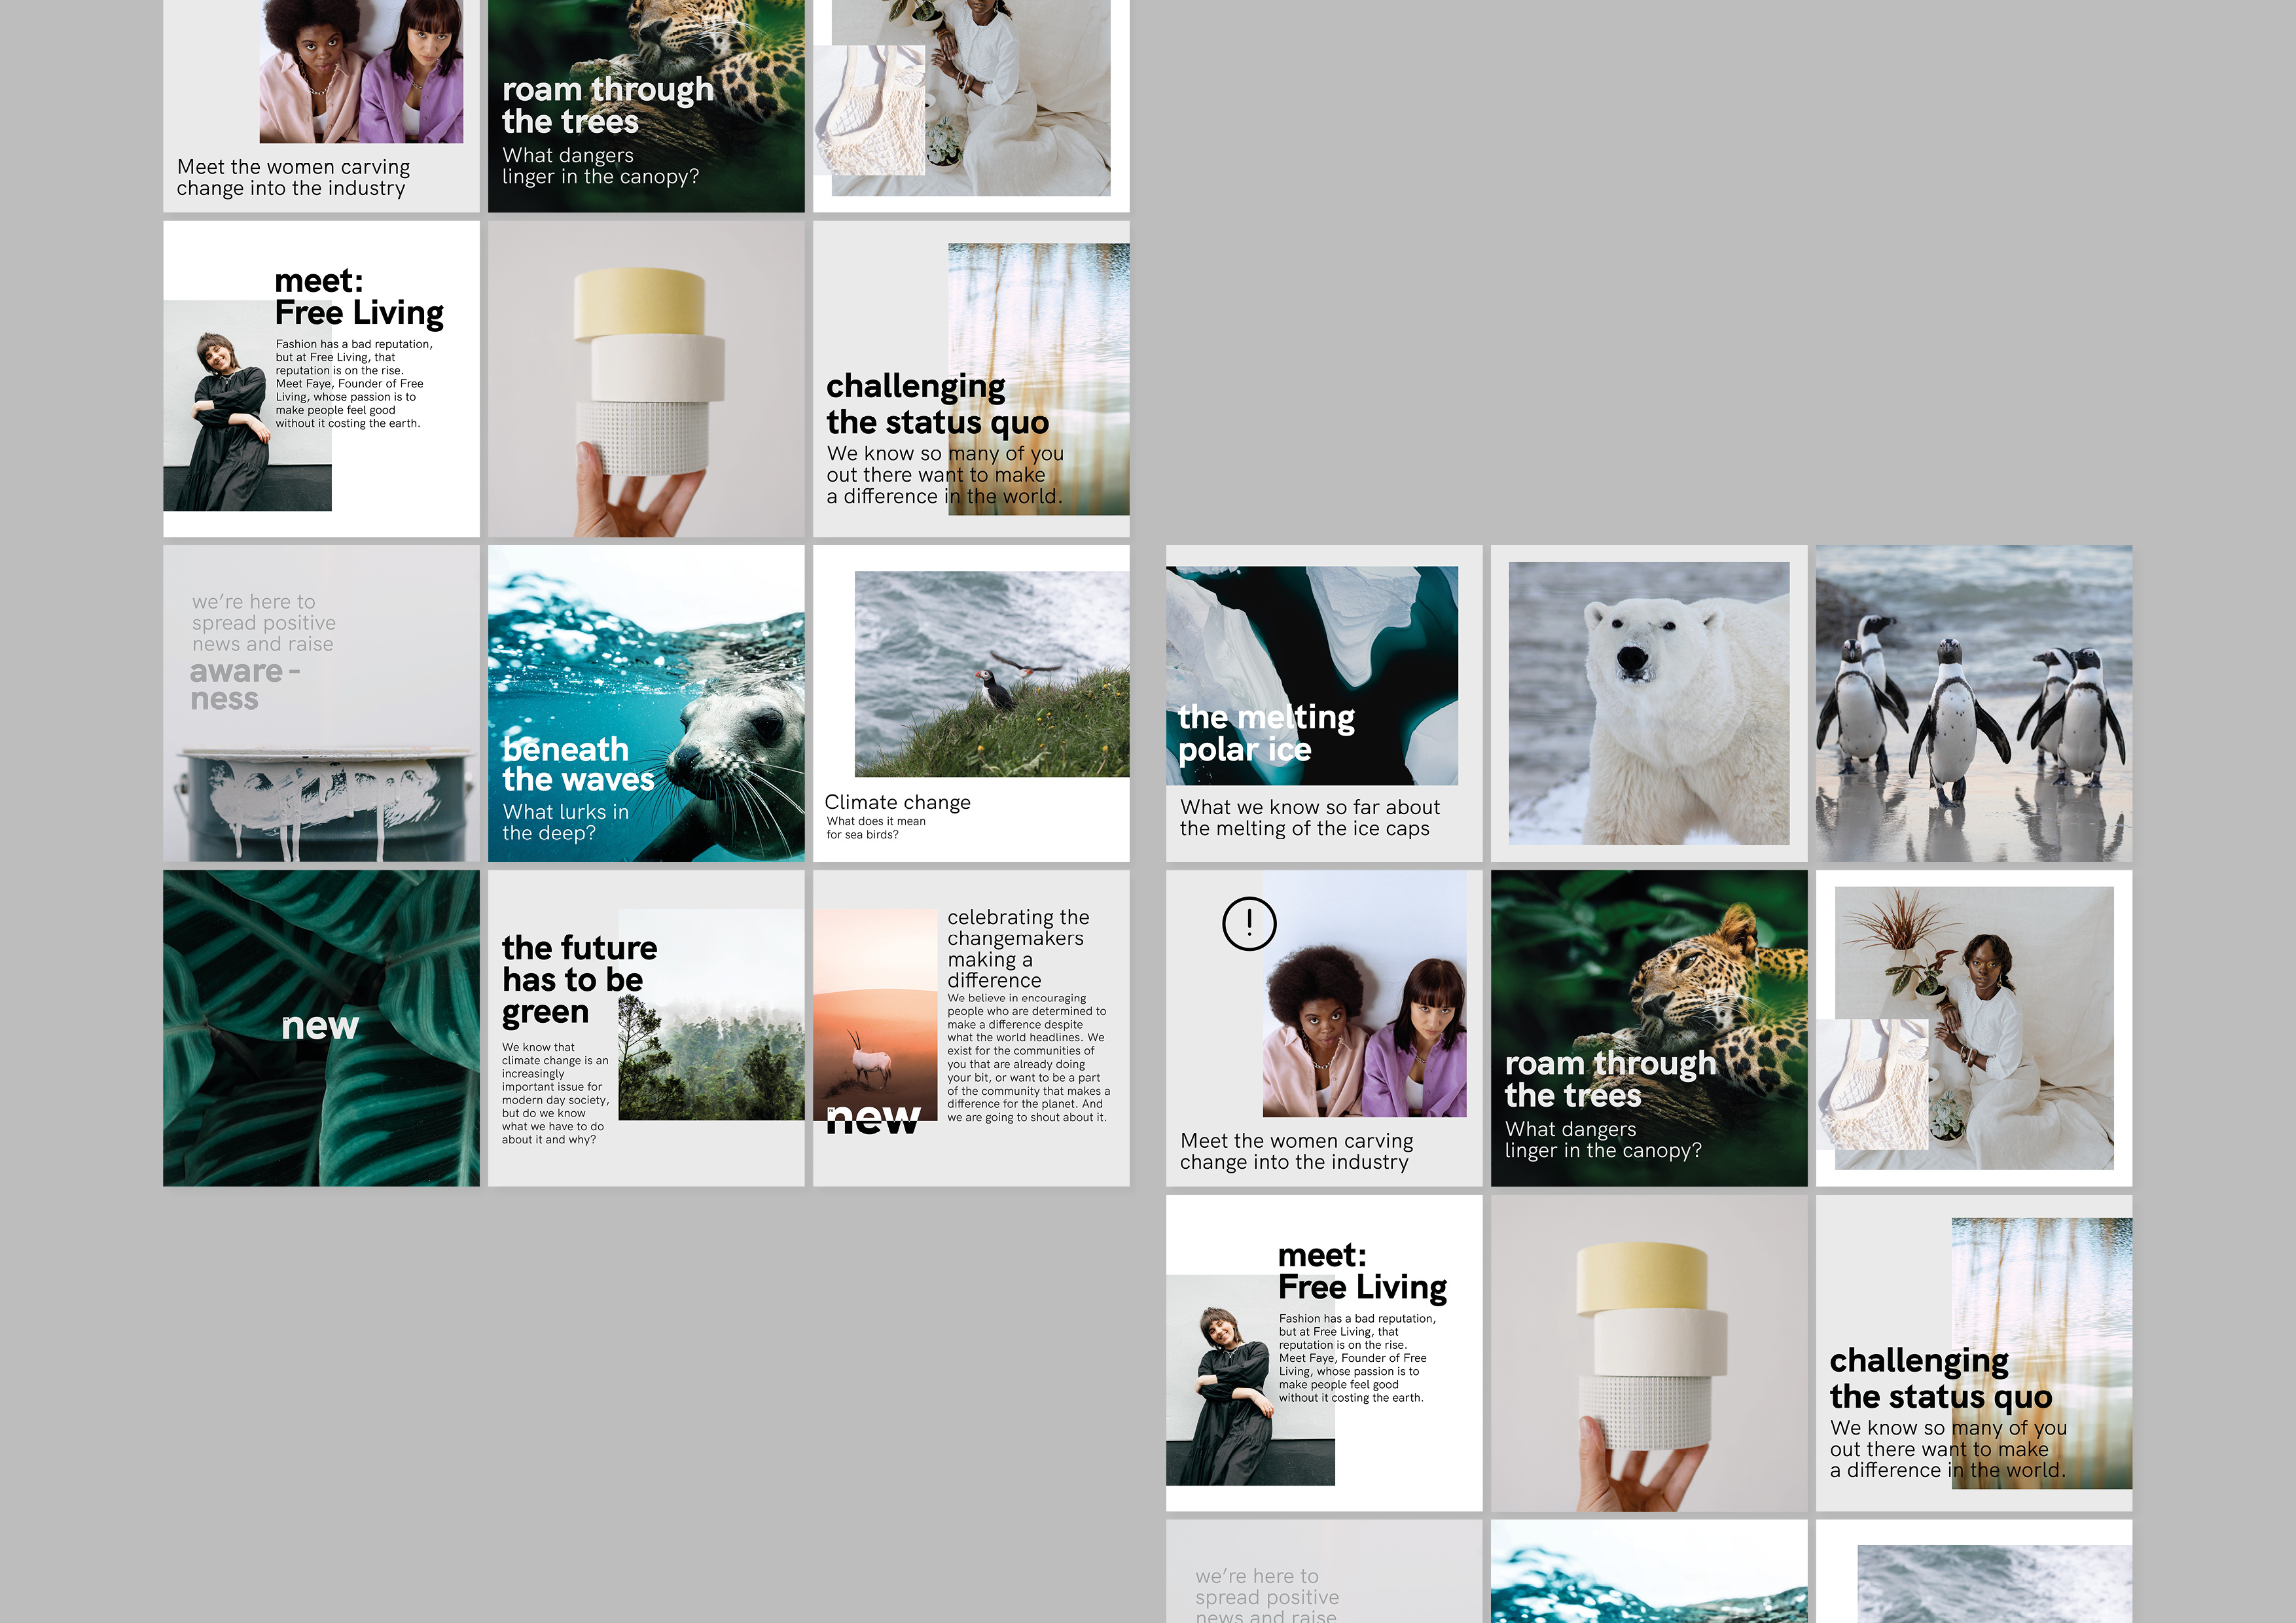Select the puffin on cliff photo
Viewport: 2296px width, 1623px height.
(991, 674)
